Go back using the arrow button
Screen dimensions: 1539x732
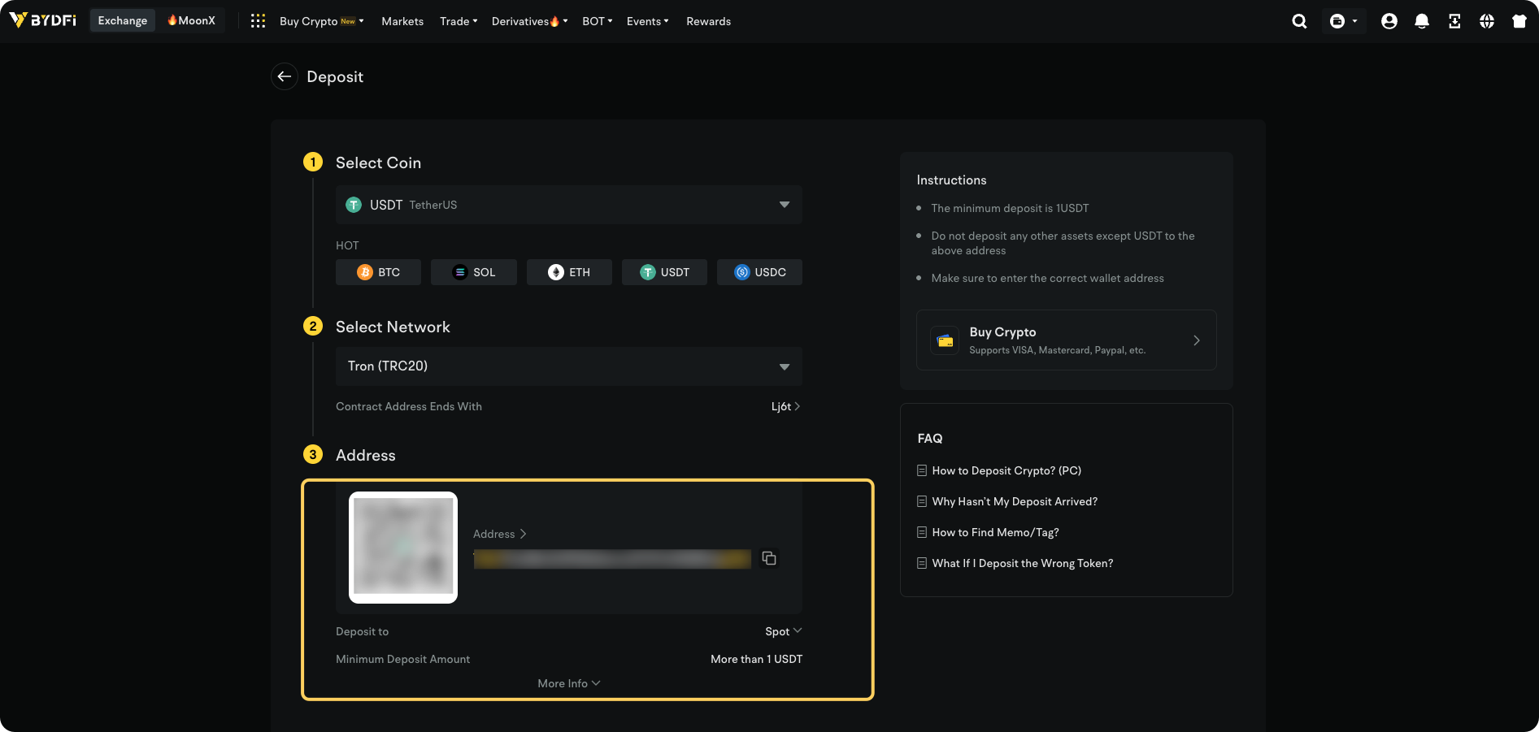284,76
